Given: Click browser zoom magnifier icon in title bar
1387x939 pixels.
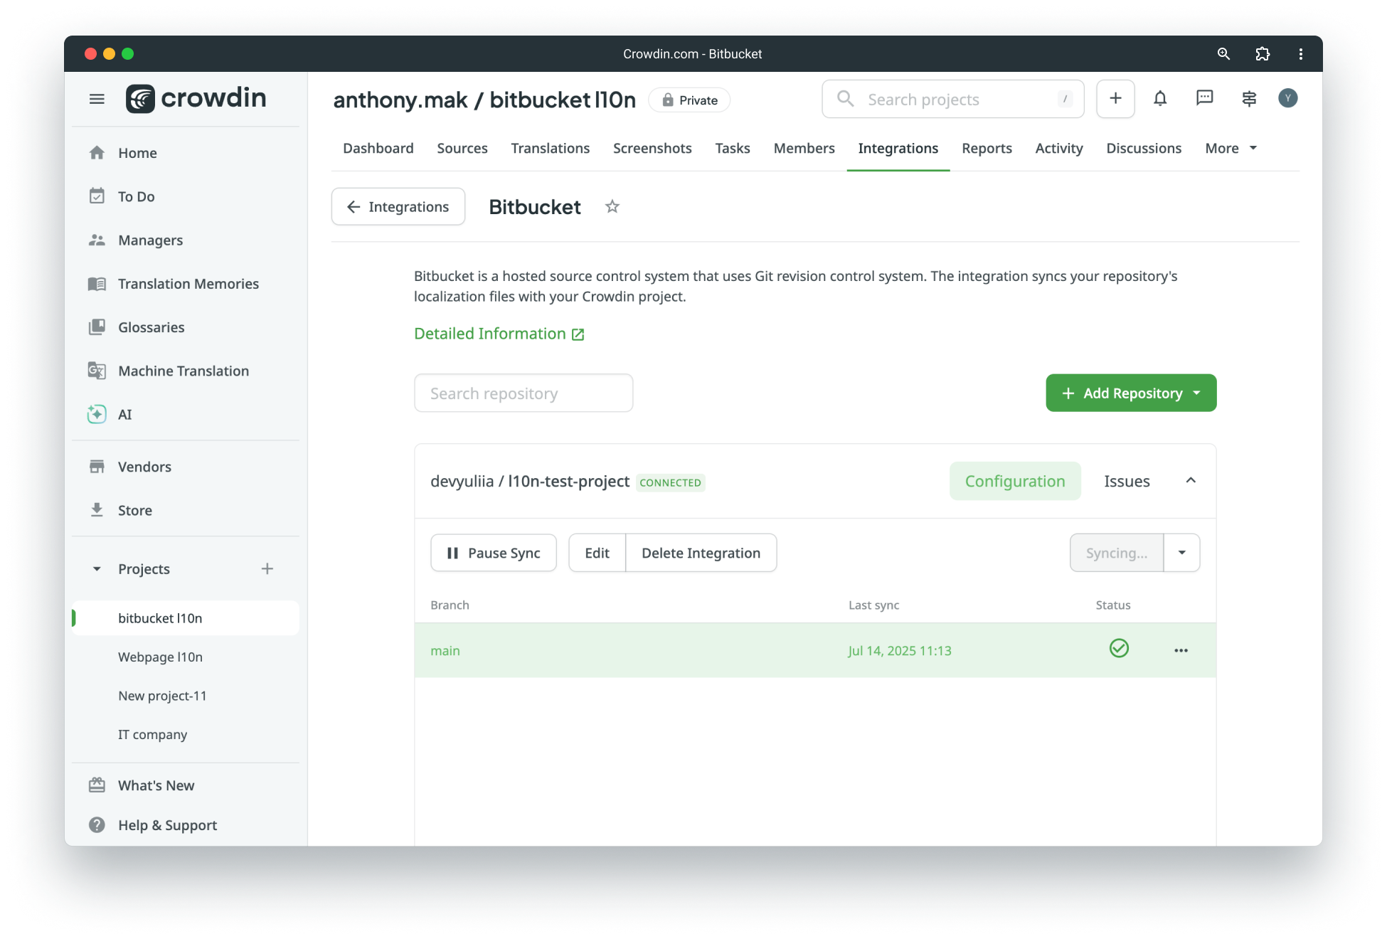Looking at the screenshot, I should [1223, 54].
